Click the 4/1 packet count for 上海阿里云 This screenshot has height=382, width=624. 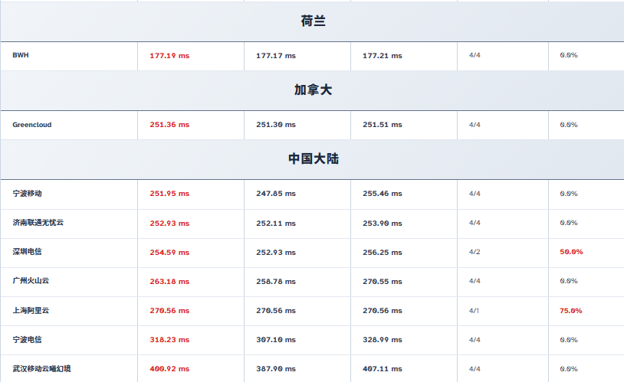475,311
